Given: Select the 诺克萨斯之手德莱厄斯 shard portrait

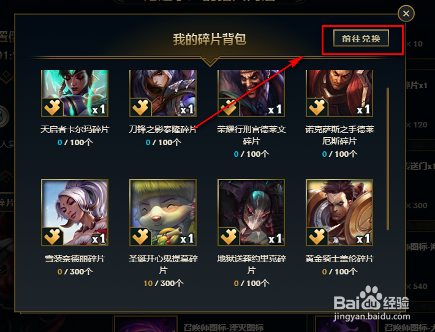Looking at the screenshot, I should click(x=339, y=93).
